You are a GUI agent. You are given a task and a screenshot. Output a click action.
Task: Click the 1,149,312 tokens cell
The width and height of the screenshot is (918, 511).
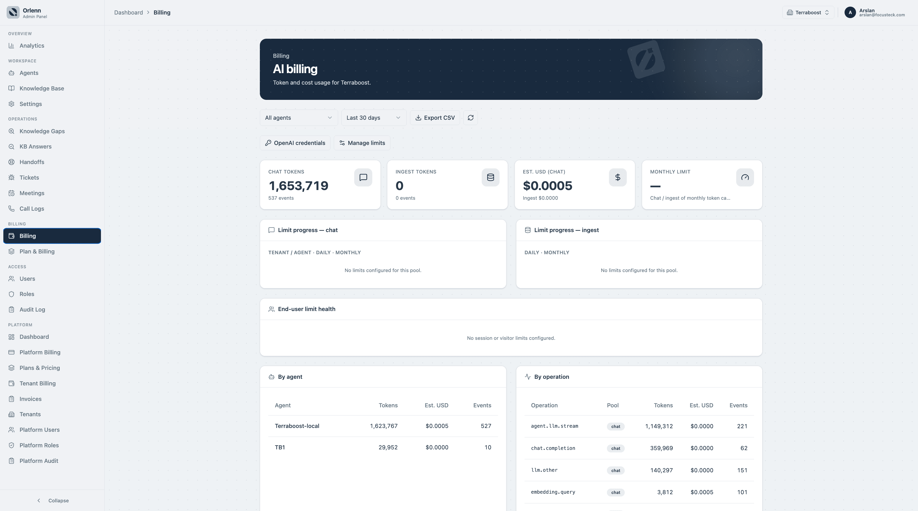pos(659,426)
